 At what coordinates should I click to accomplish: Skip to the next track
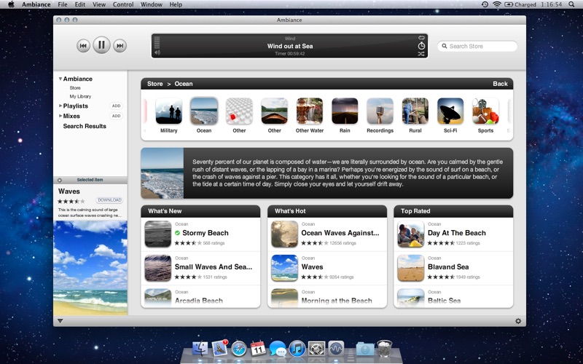(x=120, y=46)
